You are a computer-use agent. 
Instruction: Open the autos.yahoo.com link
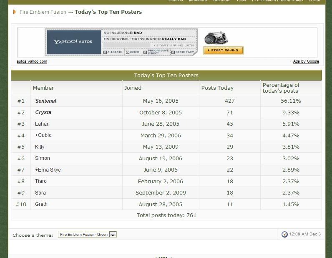[x=32, y=61]
